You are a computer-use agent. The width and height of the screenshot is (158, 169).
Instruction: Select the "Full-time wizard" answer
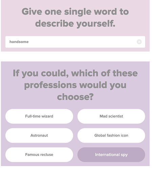[x=39, y=116]
